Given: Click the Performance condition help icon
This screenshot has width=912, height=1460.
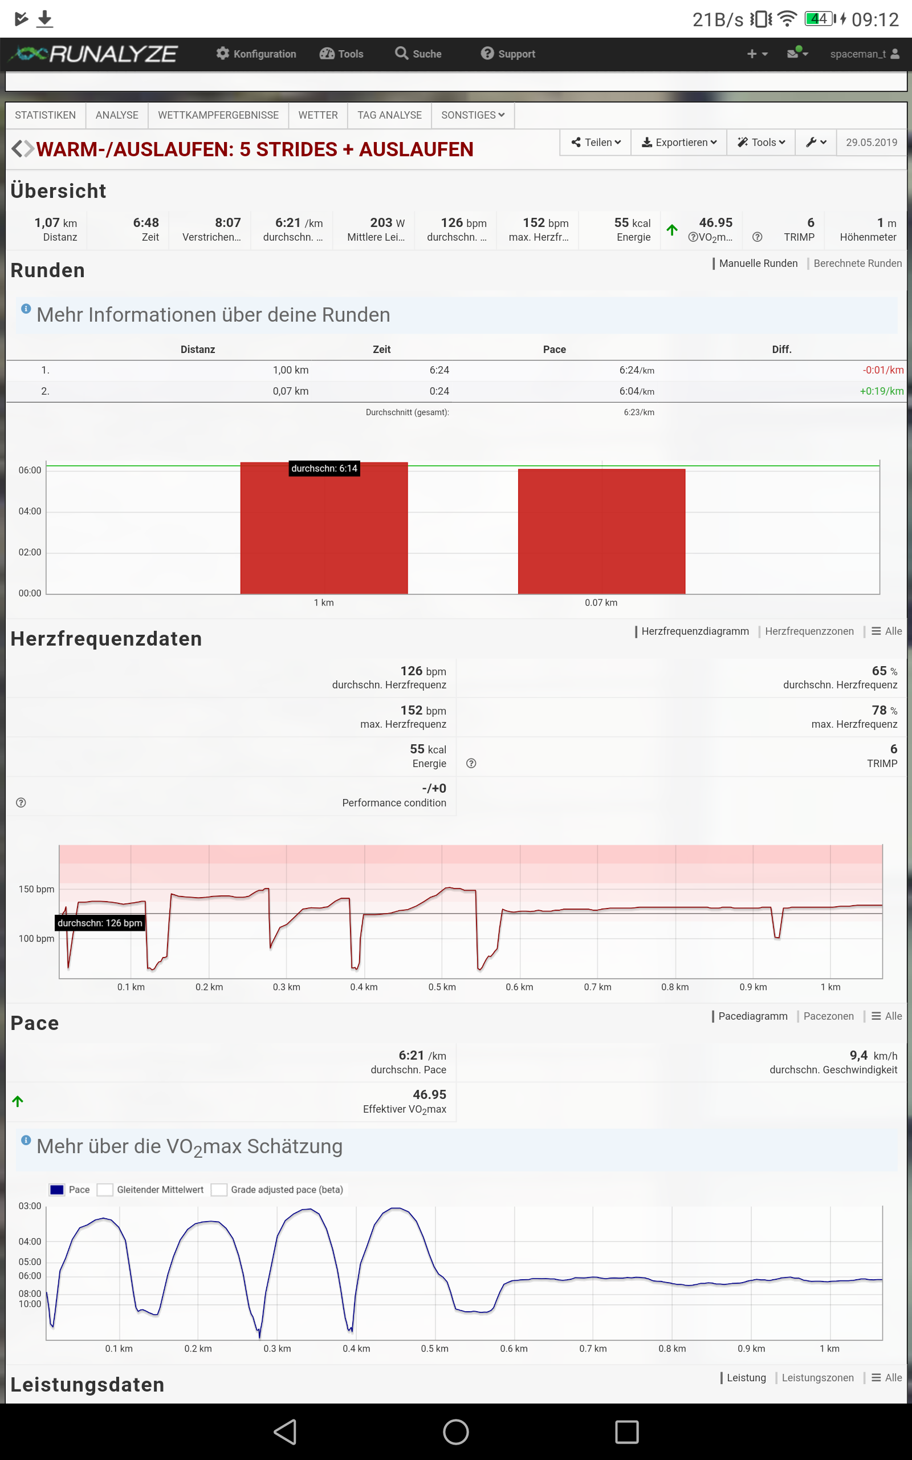Looking at the screenshot, I should tap(21, 802).
